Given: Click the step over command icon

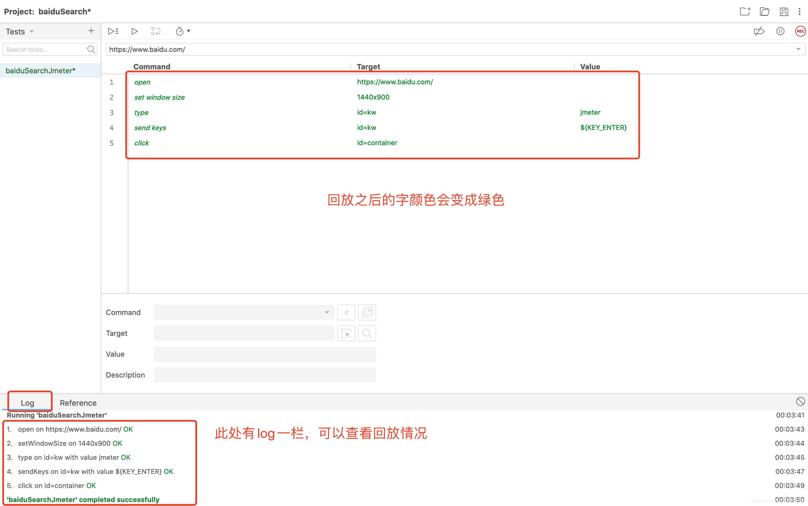Looking at the screenshot, I should (155, 32).
